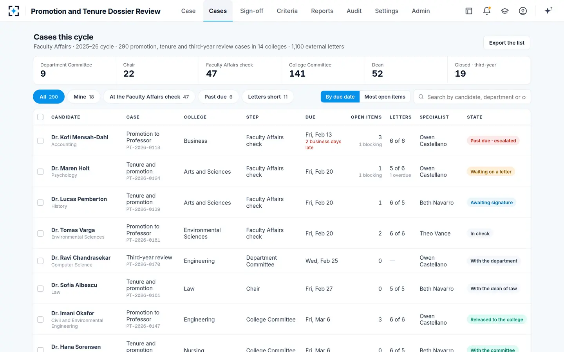
Task: Focus the candidate search field
Action: [x=472, y=97]
